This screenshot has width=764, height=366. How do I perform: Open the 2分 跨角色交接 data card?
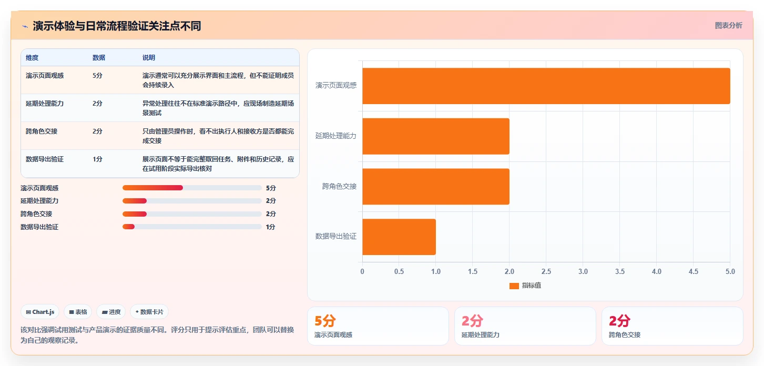(x=673, y=326)
